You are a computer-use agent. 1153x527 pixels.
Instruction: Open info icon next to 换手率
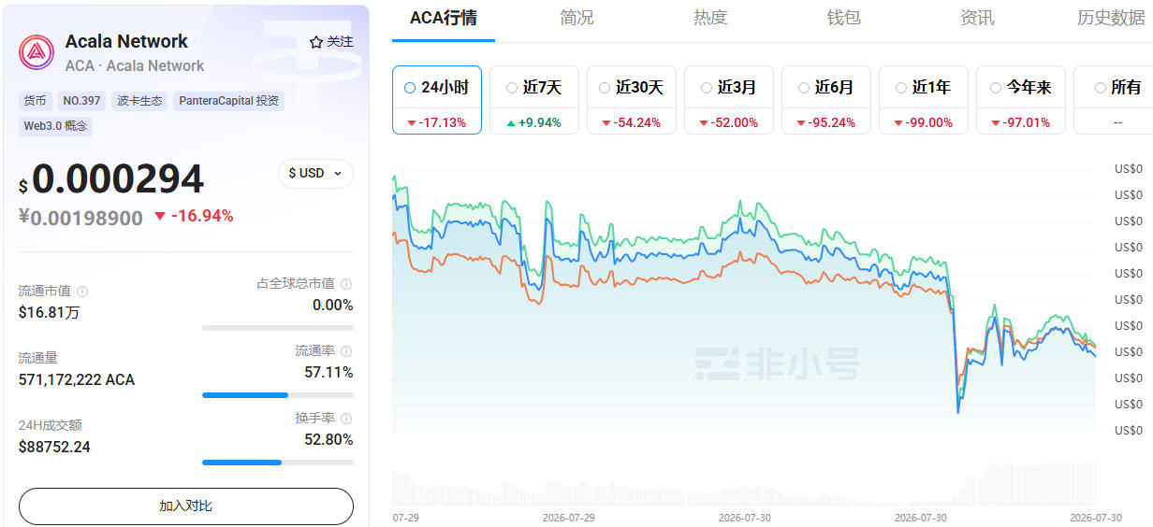(346, 419)
